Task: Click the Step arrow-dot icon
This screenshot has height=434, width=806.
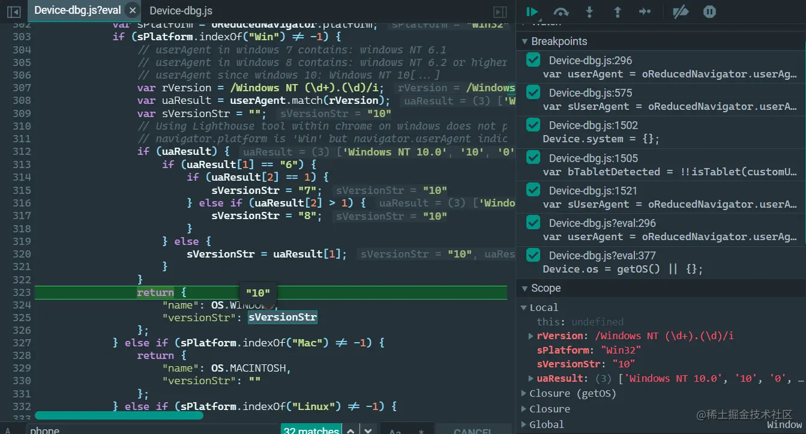Action: tap(645, 11)
